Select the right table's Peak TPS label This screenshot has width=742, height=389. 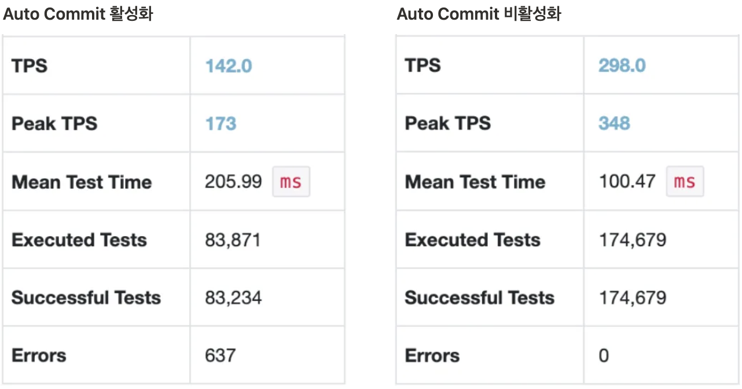[x=448, y=123]
